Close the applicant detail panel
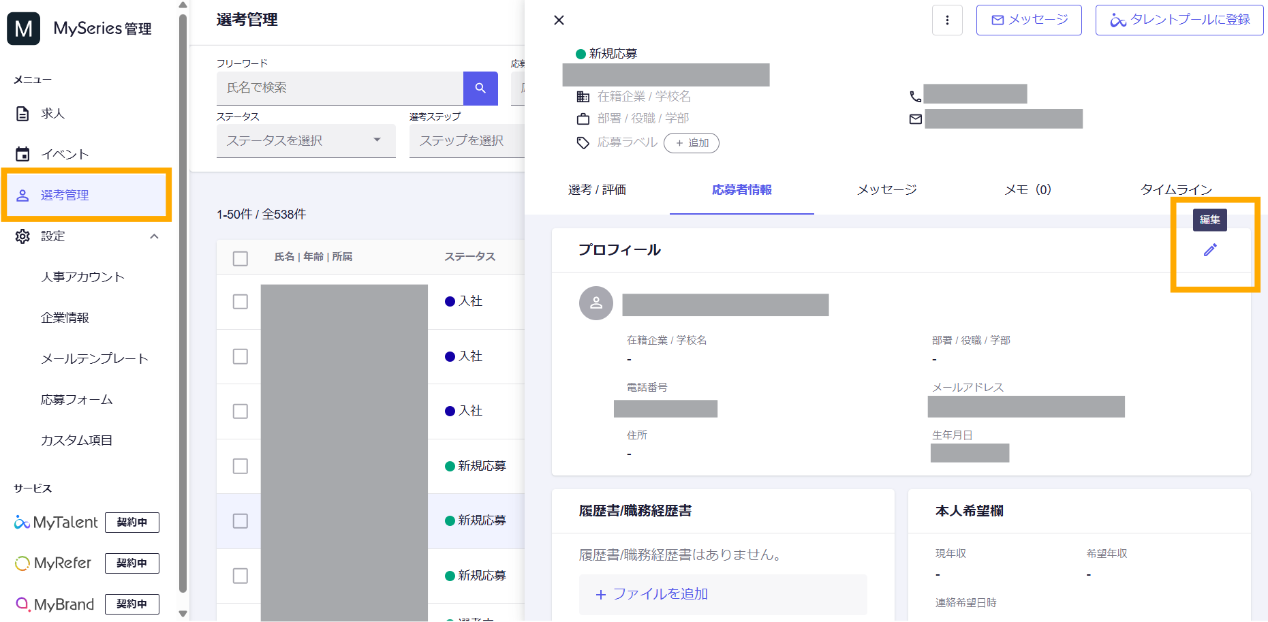 (x=559, y=20)
